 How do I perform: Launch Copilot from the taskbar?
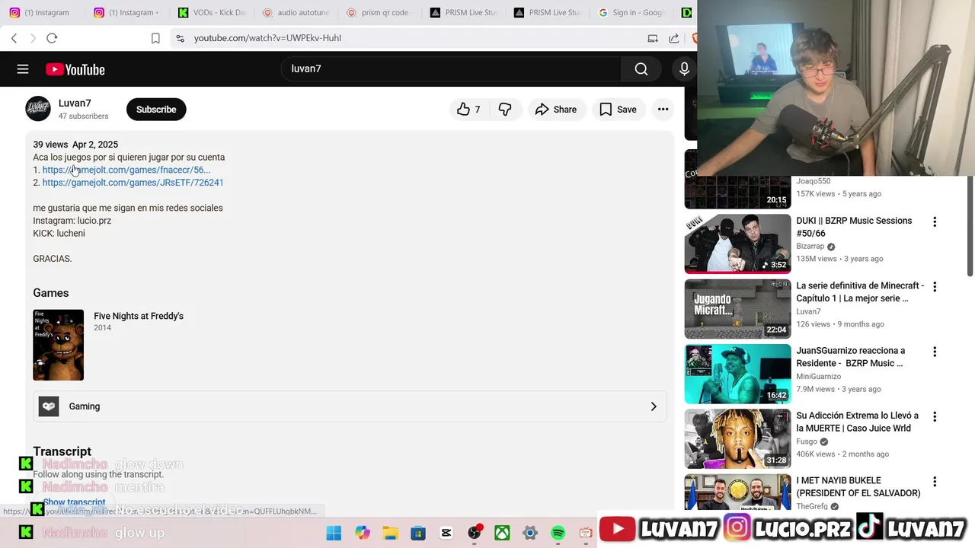(362, 533)
